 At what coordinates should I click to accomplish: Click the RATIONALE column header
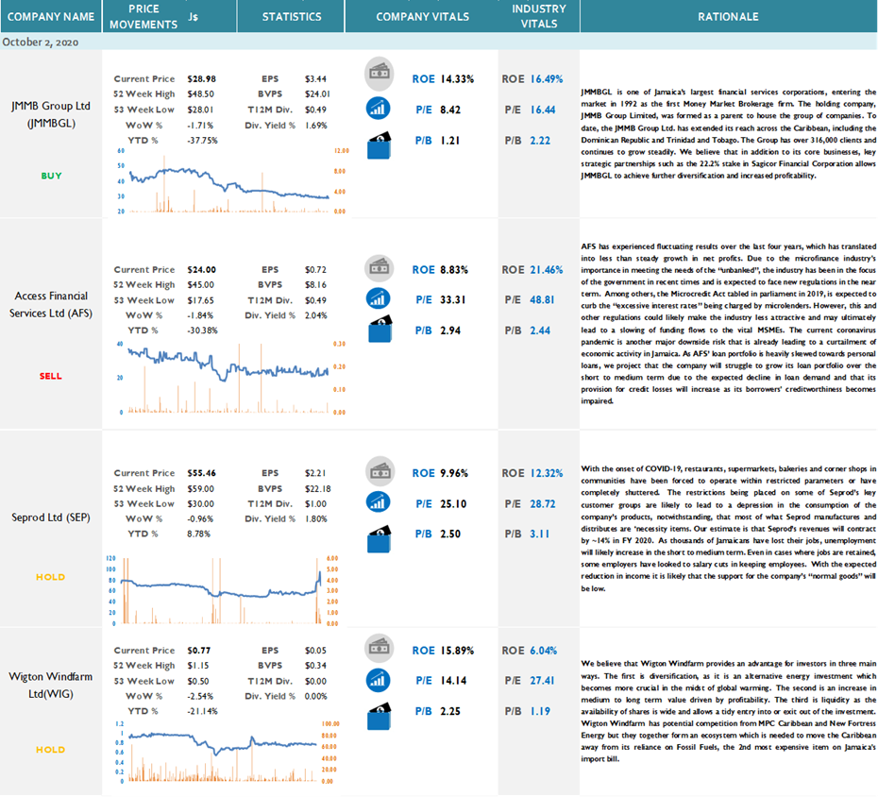(728, 17)
